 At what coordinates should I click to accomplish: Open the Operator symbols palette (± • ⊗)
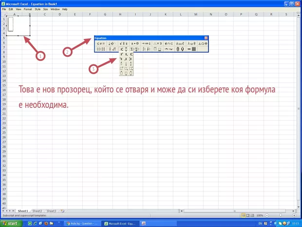[134, 43]
